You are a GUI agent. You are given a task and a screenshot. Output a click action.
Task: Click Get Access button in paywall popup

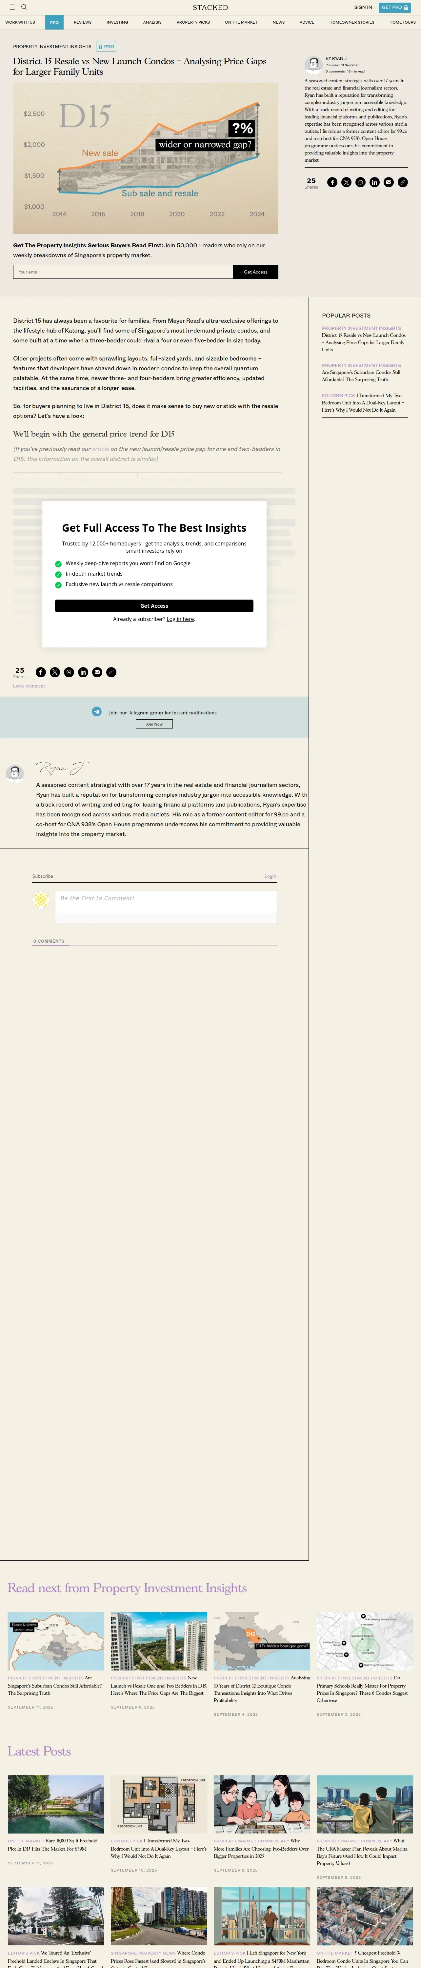point(154,606)
